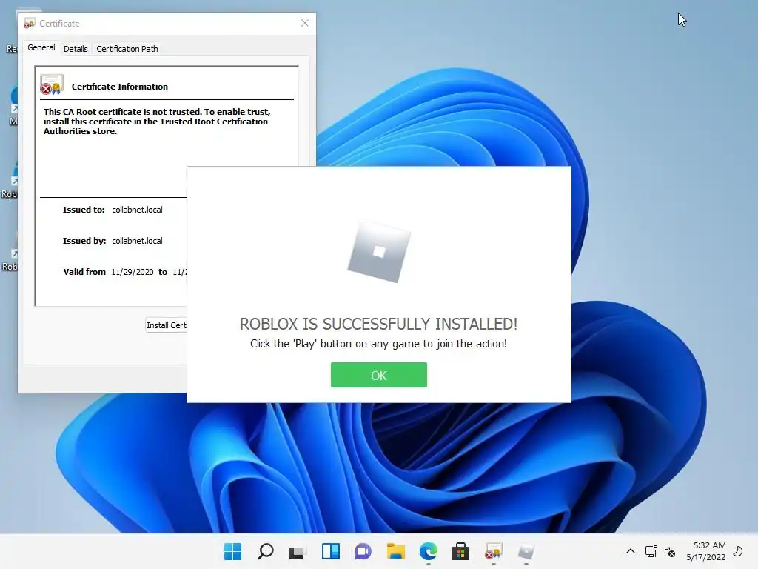Screen dimensions: 758x569
Task: Click the green OK button
Action: (378, 375)
